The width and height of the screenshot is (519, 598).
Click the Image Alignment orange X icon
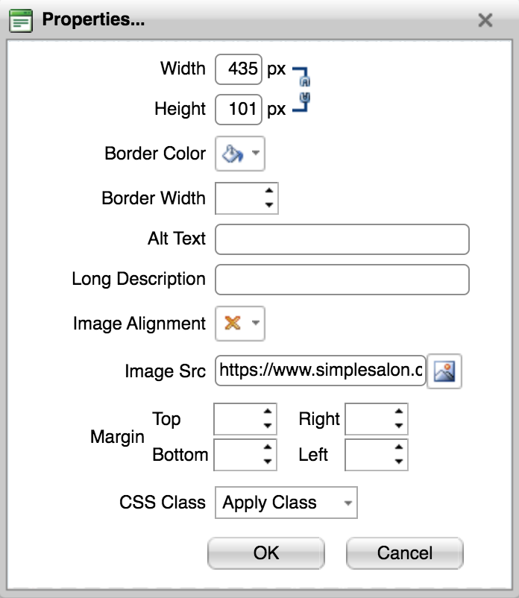(x=233, y=323)
